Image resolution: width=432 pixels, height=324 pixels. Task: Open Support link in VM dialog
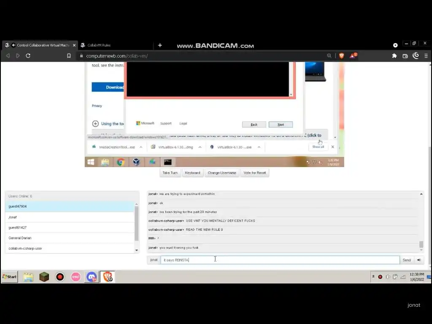click(x=166, y=124)
